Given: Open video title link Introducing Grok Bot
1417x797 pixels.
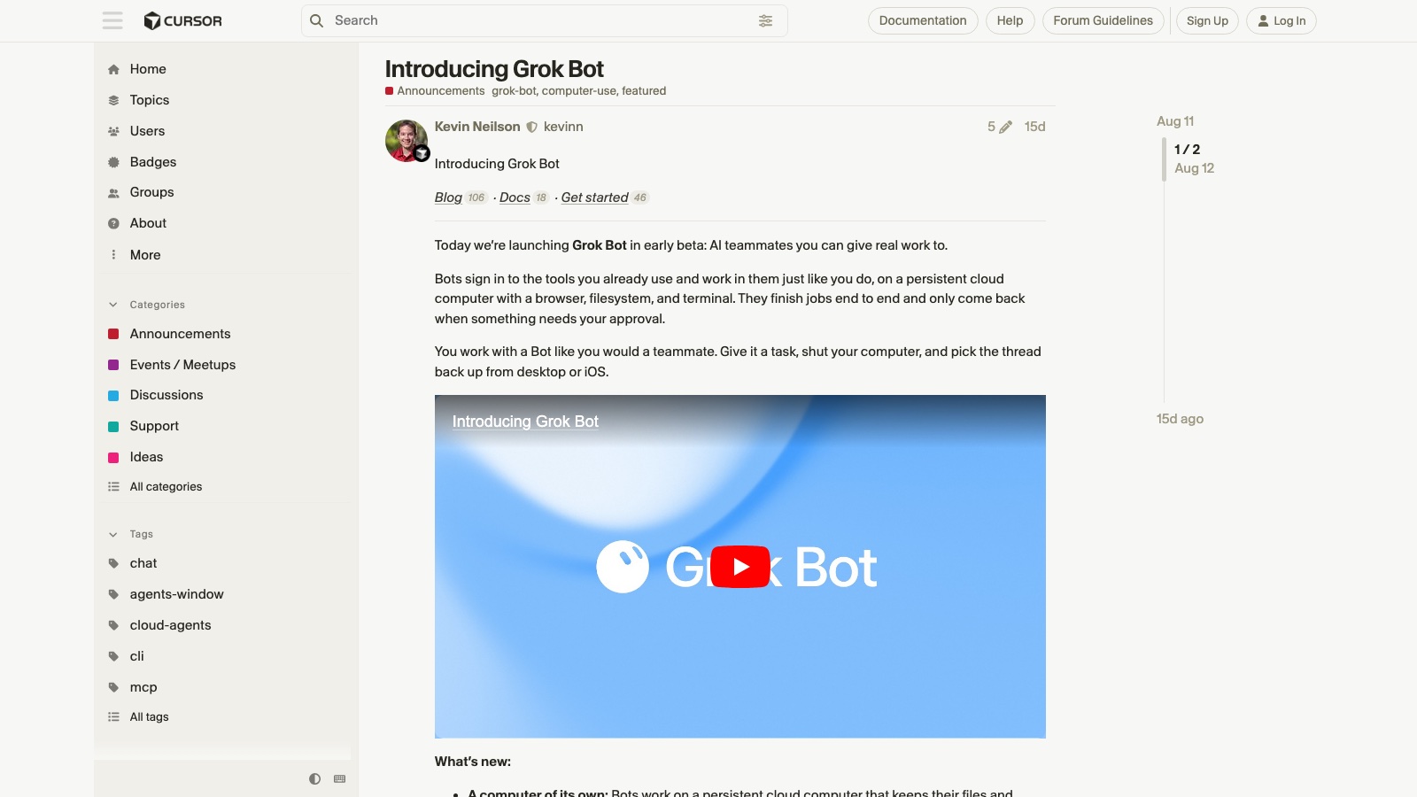Looking at the screenshot, I should coord(525,422).
